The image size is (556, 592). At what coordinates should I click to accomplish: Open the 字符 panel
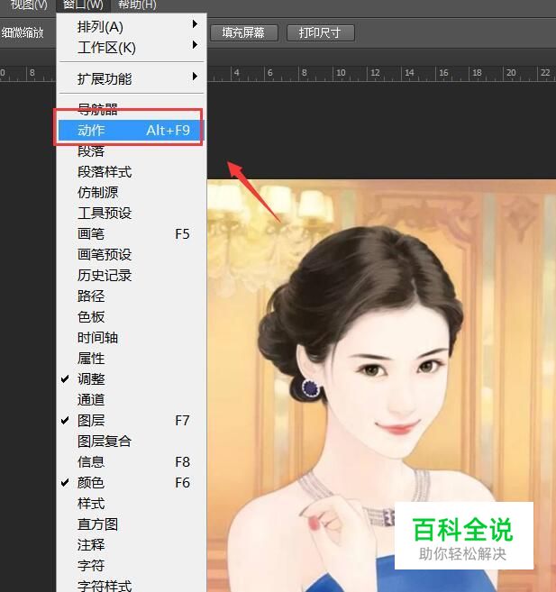[x=132, y=566]
